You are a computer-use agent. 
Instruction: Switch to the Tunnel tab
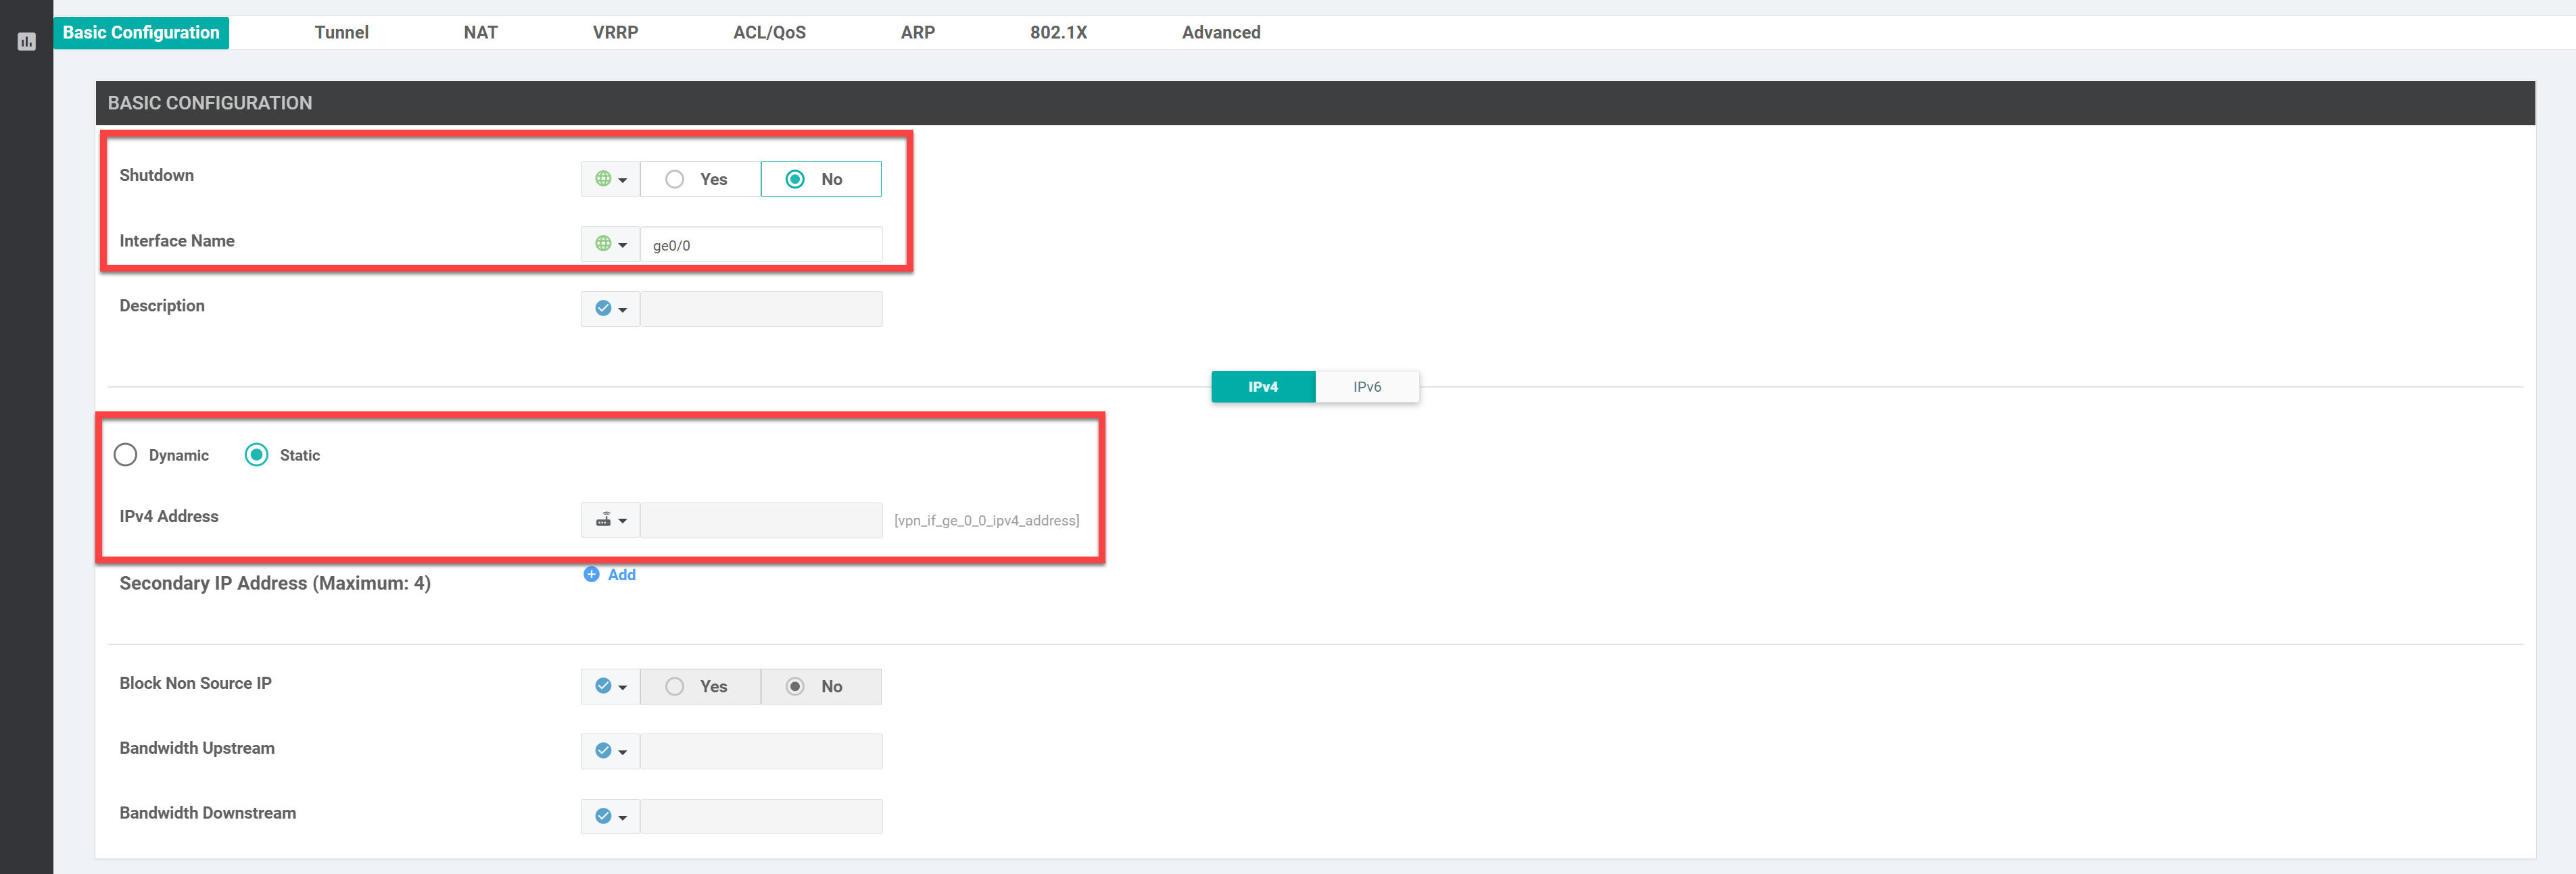click(341, 32)
